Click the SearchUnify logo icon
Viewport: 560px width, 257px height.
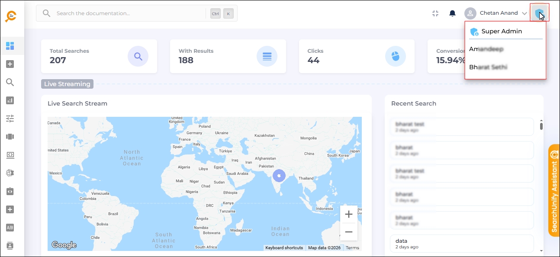coord(10,16)
